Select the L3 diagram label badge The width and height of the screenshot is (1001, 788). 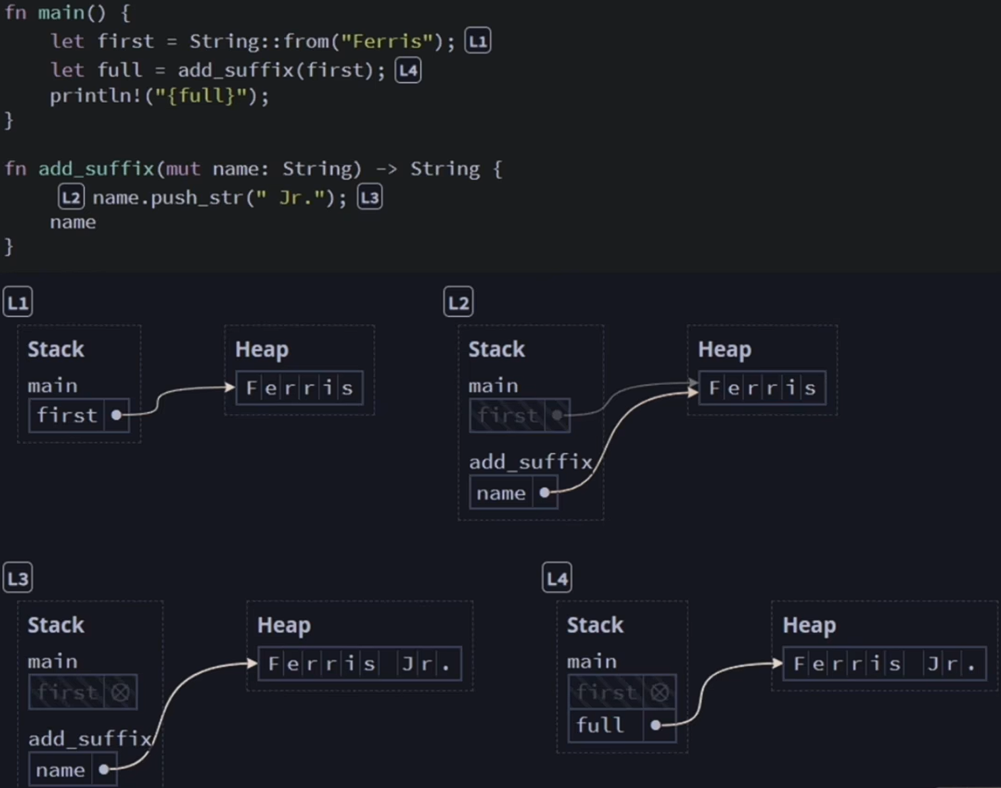18,578
